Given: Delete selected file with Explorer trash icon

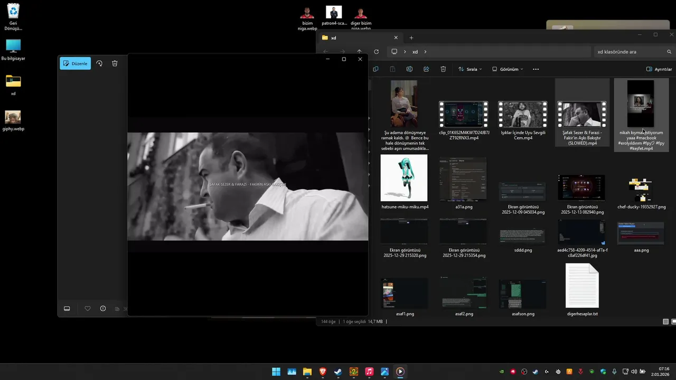Looking at the screenshot, I should (443, 69).
